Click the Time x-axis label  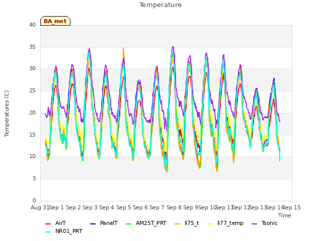285,215
